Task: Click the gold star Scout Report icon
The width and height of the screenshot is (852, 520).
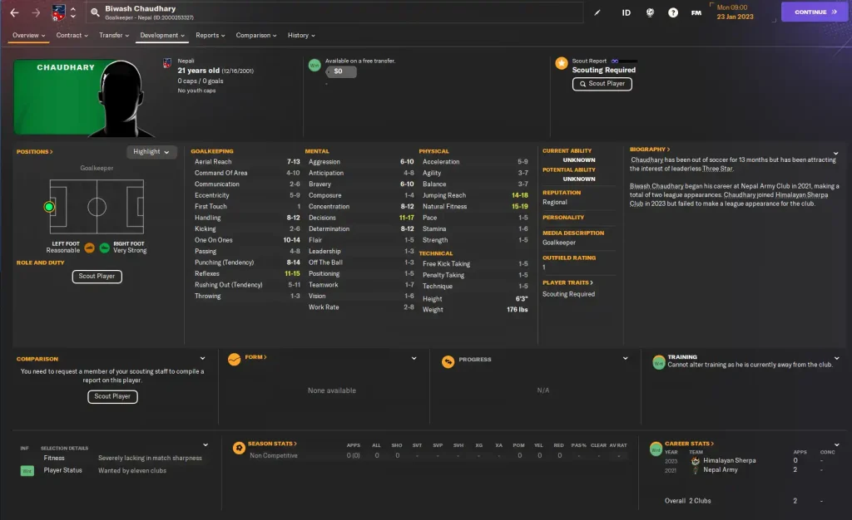Action: click(562, 63)
